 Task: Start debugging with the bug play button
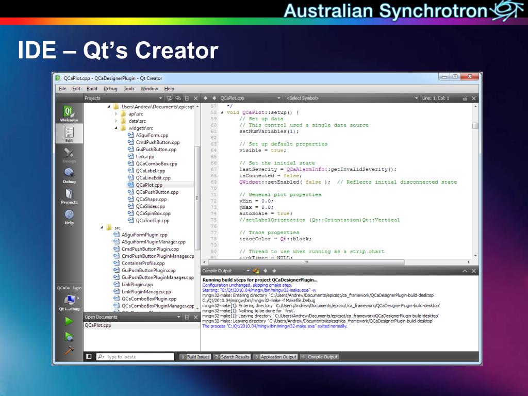tap(69, 336)
